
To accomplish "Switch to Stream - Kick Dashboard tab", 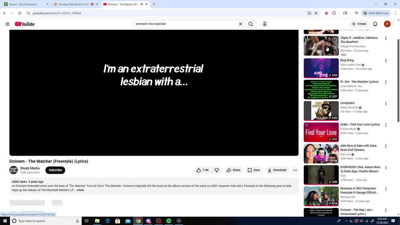I will (x=25, y=4).
